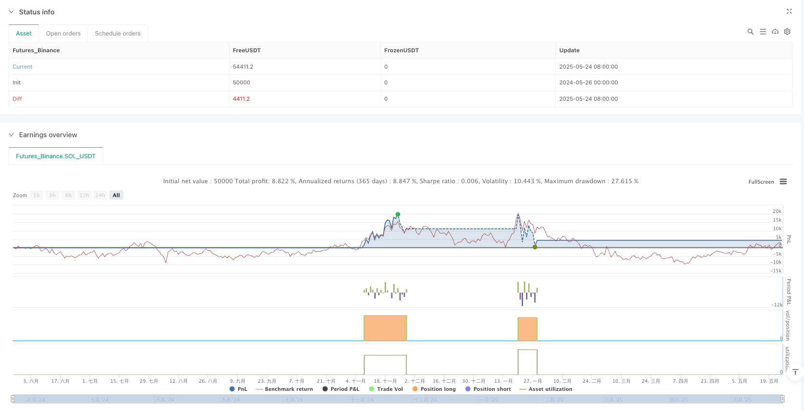Hide the Benchmark return series

[284, 389]
